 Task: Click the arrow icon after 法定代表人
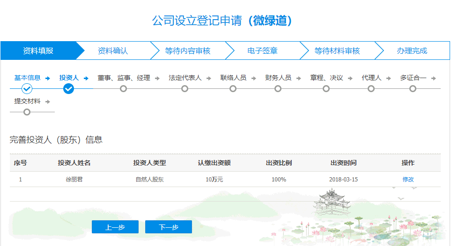point(209,78)
